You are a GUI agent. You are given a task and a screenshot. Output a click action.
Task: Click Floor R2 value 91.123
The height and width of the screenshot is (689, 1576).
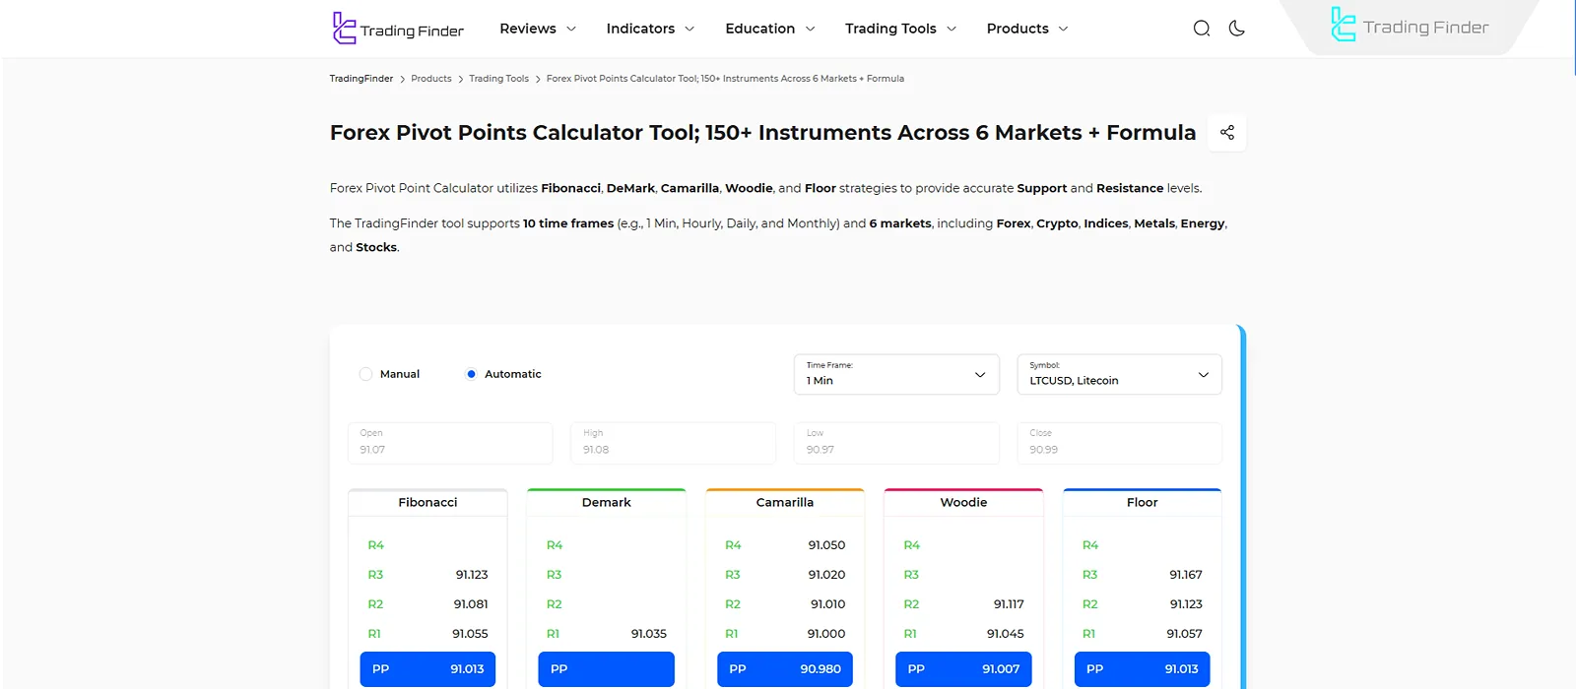tap(1186, 604)
